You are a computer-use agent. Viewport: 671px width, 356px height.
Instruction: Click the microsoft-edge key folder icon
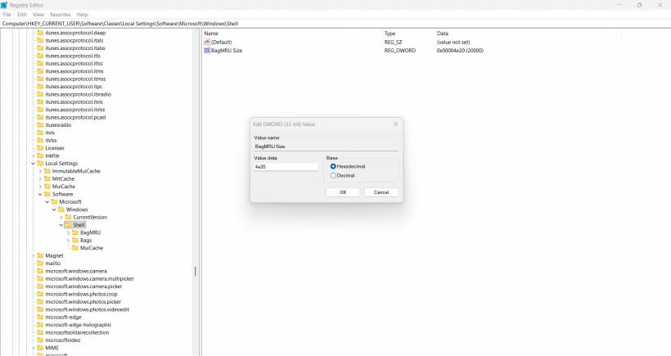click(x=40, y=317)
